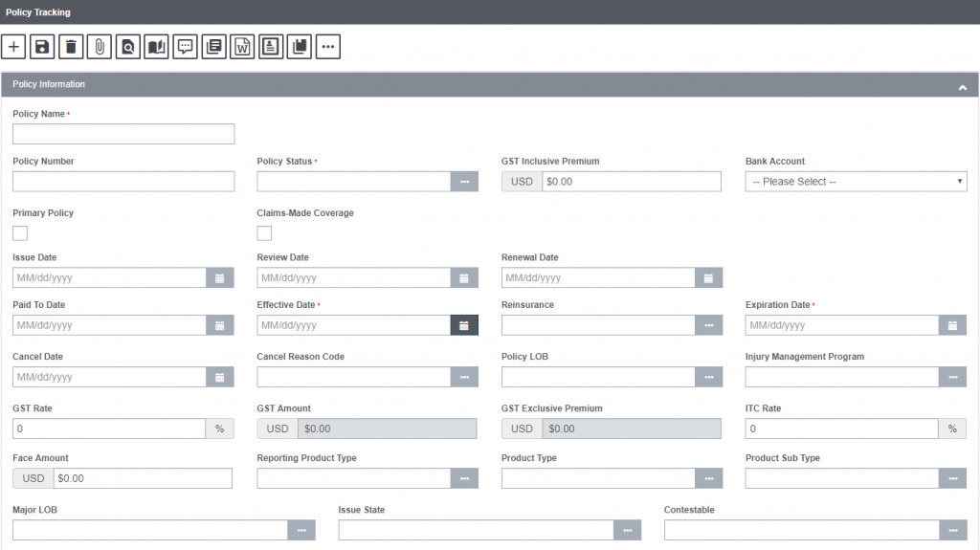Click the stacked notes toolbar icon
Screen dimensions: 980x550
click(x=213, y=47)
